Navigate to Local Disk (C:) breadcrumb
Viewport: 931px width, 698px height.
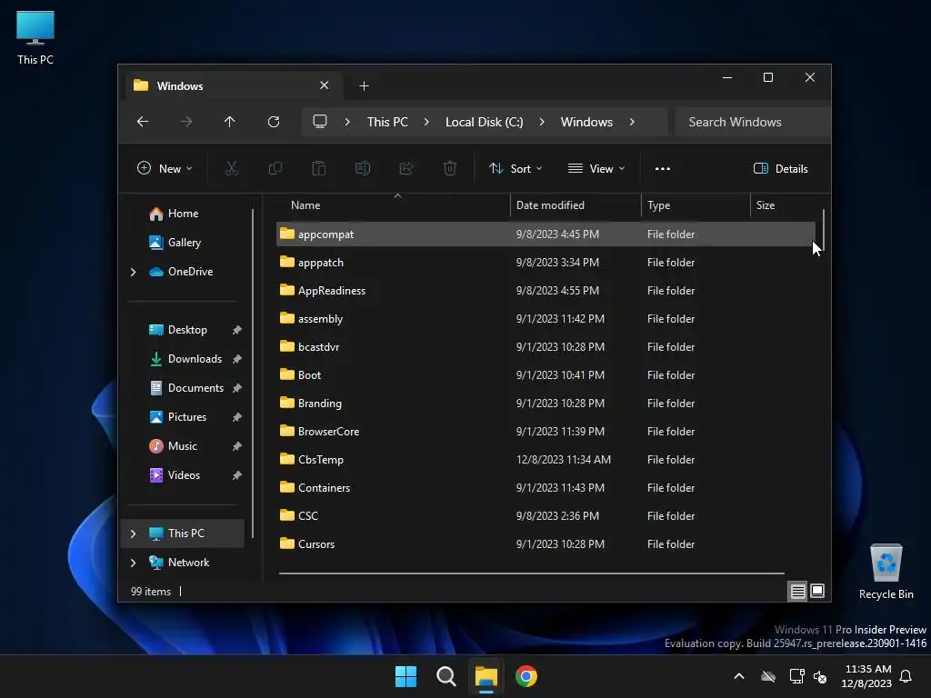(x=484, y=122)
